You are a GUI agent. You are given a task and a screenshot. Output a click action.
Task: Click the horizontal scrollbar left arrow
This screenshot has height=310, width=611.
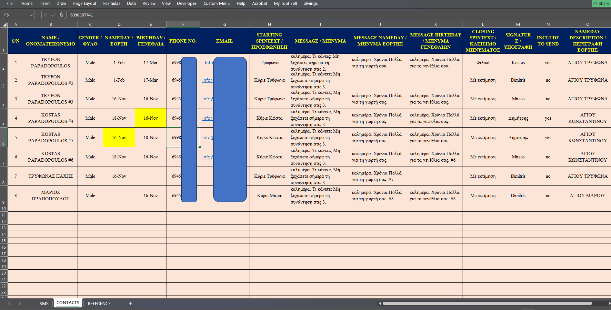380,303
